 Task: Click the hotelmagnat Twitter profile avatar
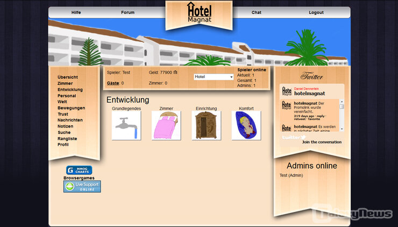point(287,91)
